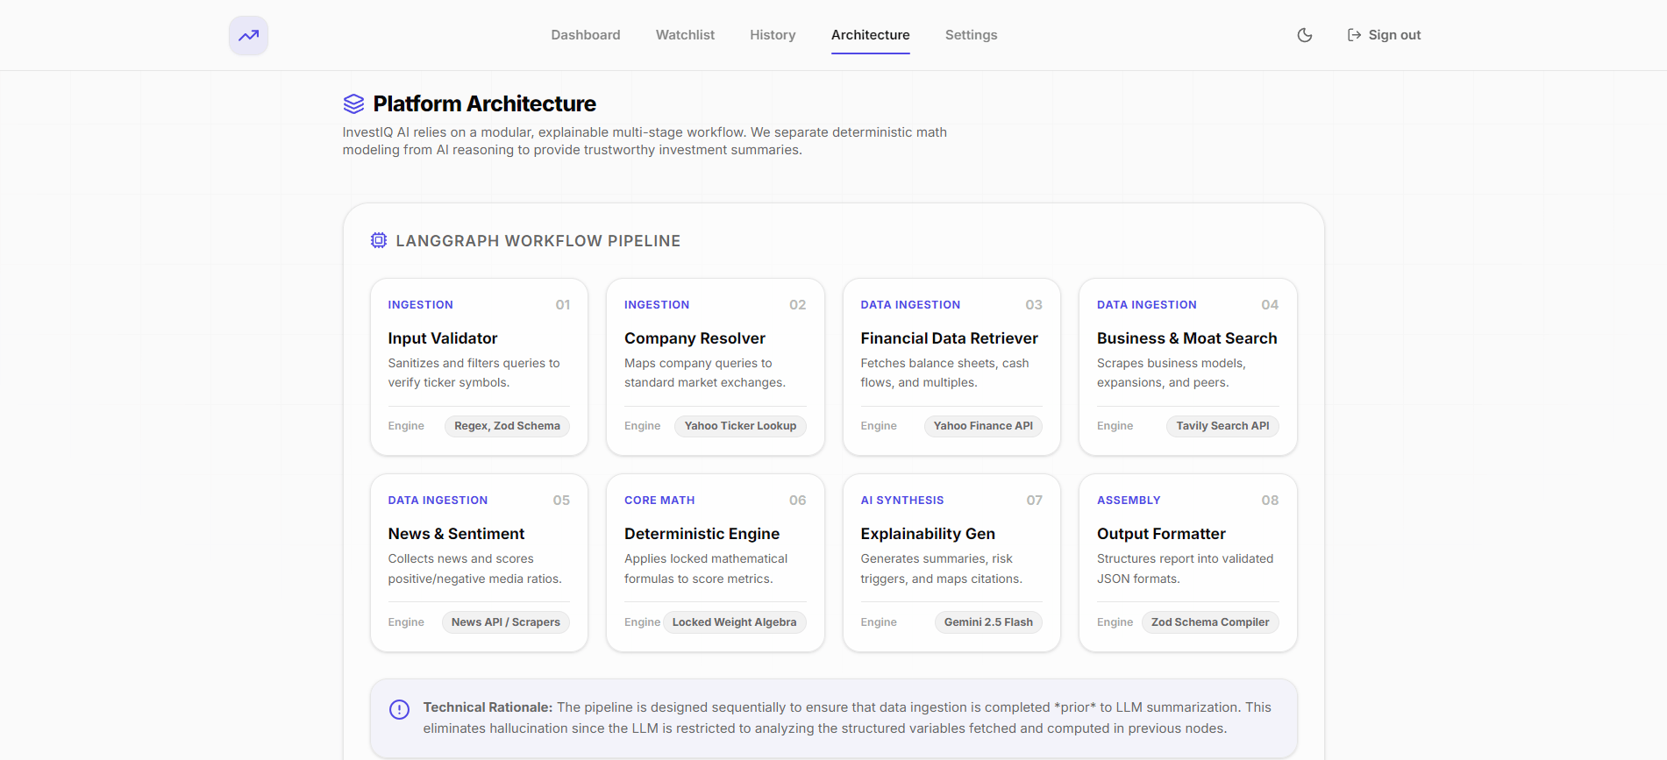Open the Dashboard tab
Screen dimensions: 1667x760
click(586, 35)
